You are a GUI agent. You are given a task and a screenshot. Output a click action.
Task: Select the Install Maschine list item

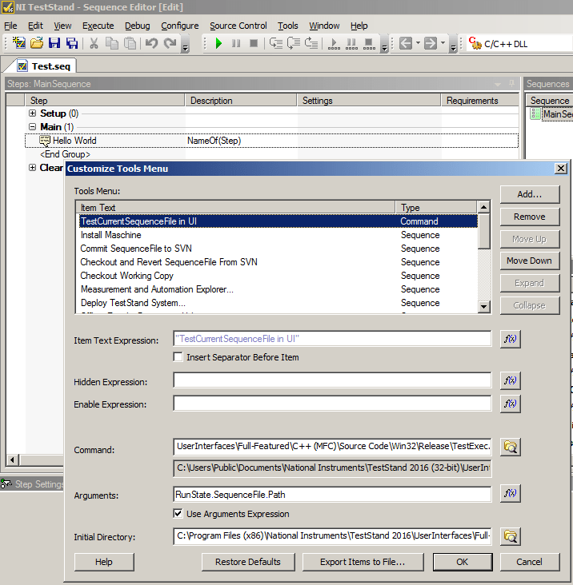pos(278,235)
